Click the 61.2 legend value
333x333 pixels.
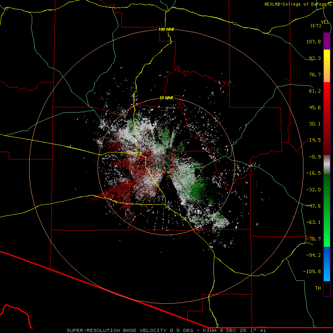(315, 91)
